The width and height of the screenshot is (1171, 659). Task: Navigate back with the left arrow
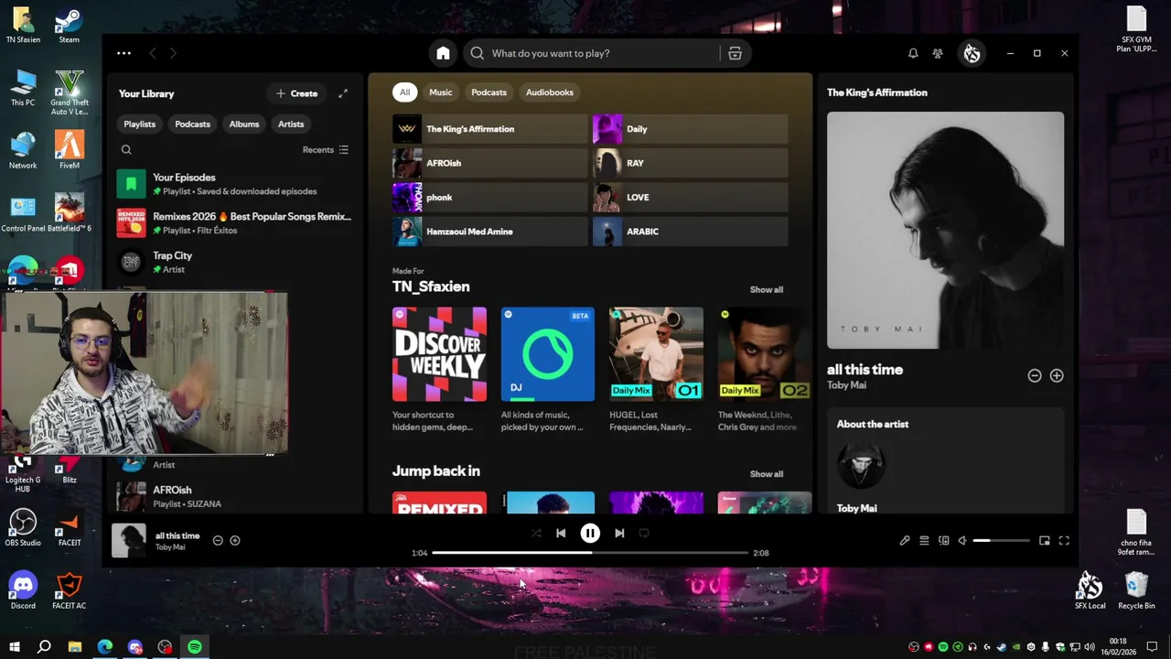152,53
